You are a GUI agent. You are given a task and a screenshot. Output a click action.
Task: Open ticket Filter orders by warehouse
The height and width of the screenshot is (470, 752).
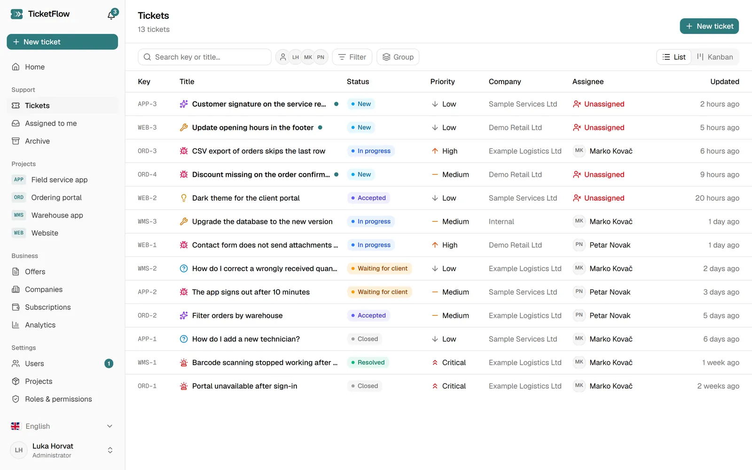tap(237, 315)
